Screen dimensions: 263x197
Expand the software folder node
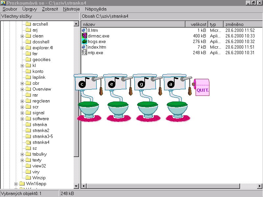[22, 119]
